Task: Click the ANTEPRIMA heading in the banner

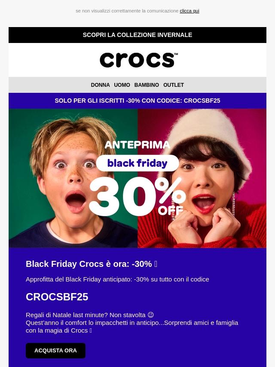Action: 137,145
